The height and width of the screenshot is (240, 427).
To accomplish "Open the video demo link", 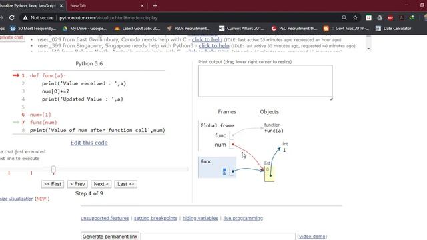I will [x=312, y=237].
